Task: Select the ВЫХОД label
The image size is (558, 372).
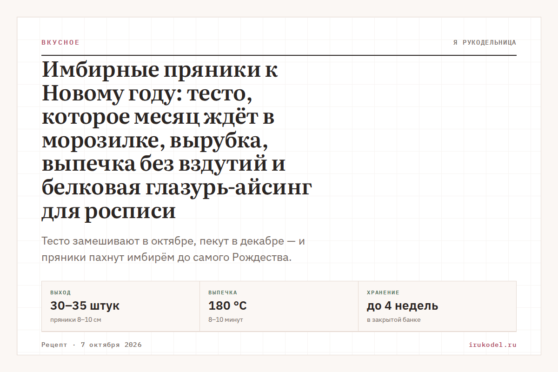Action: [x=60, y=292]
